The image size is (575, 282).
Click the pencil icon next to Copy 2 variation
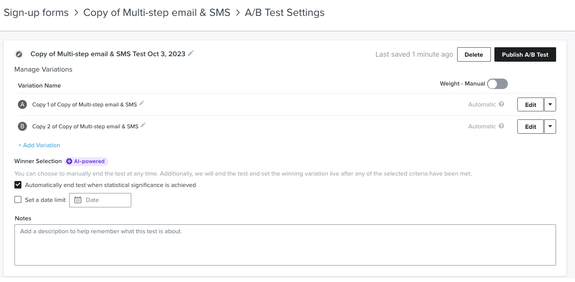(143, 125)
